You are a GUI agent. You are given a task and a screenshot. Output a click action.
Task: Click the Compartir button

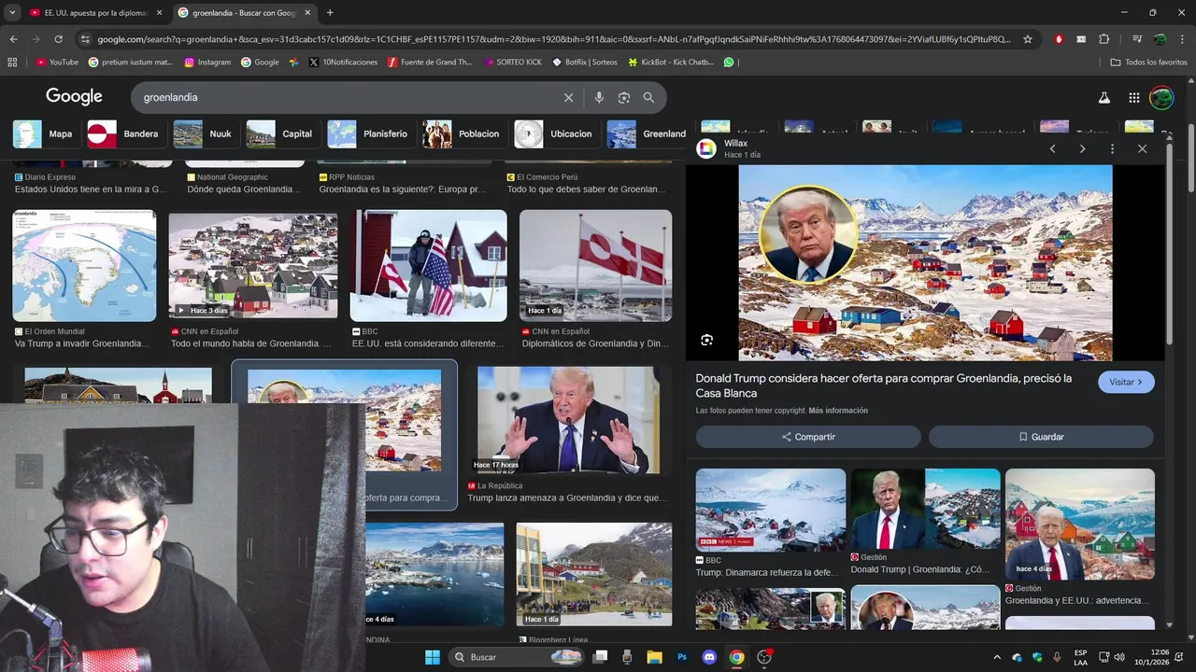(x=808, y=437)
